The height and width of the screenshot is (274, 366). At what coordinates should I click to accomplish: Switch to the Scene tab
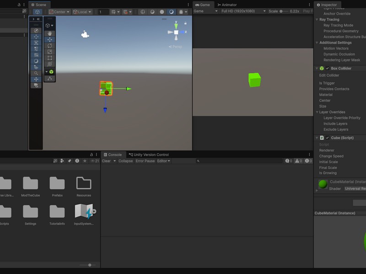(x=39, y=5)
